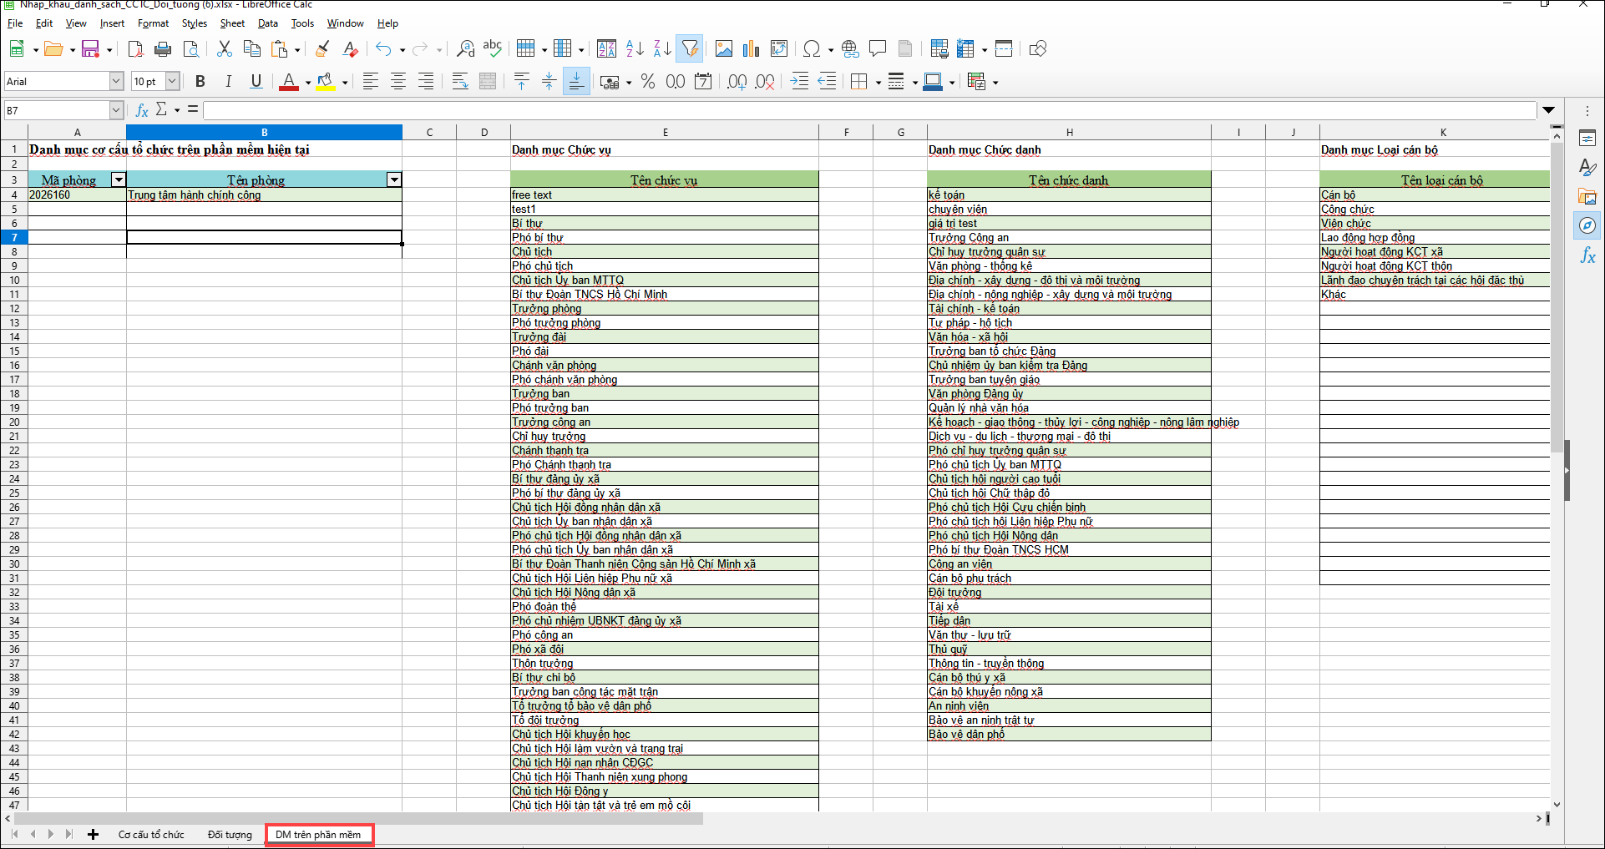Click add new sheet plus button
The width and height of the screenshot is (1605, 849).
(93, 835)
